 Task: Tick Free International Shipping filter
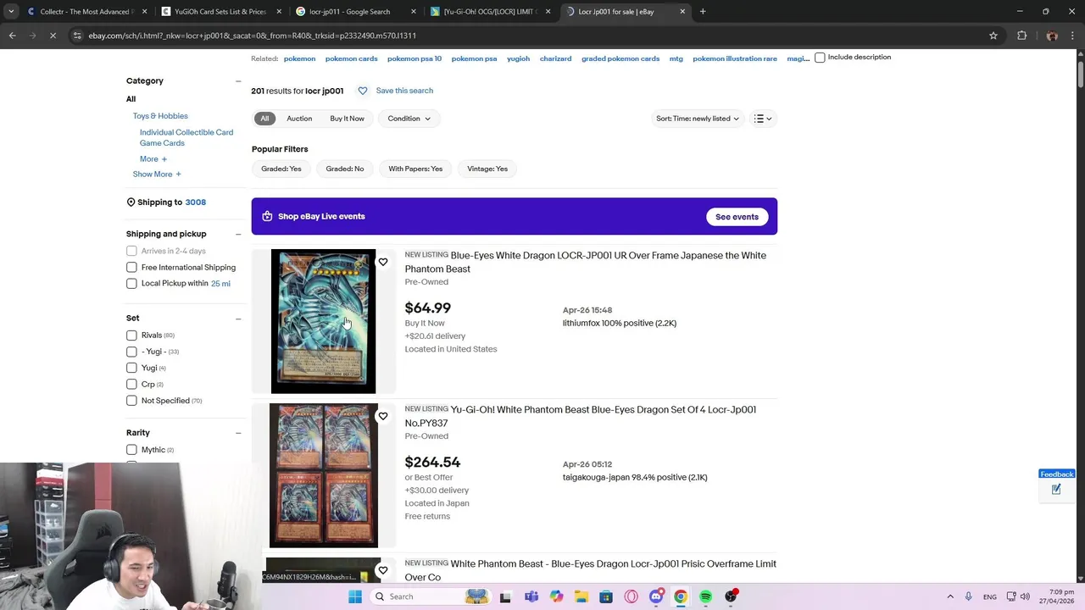click(131, 267)
